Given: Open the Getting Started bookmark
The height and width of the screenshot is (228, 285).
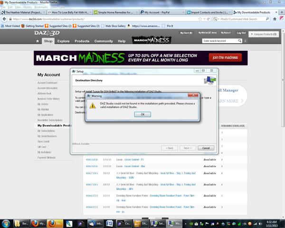Looking at the screenshot, I should coord(32,26).
